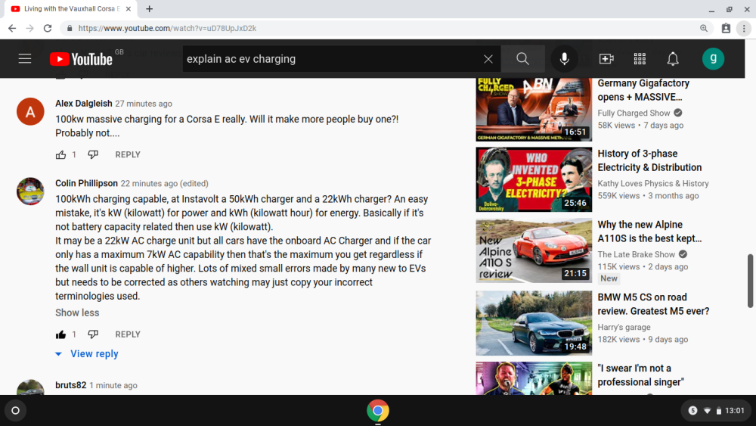Open Chrome three-dot menu
Viewport: 756px width, 426px height.
click(744, 29)
